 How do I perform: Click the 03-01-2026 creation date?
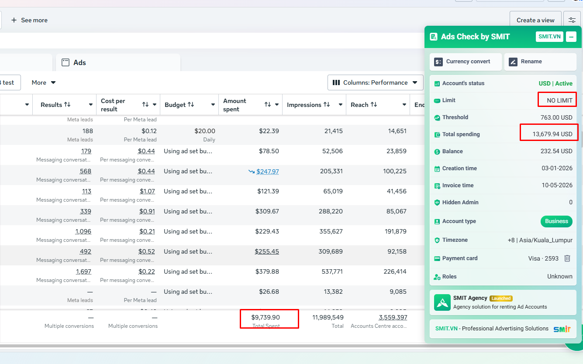tap(557, 168)
